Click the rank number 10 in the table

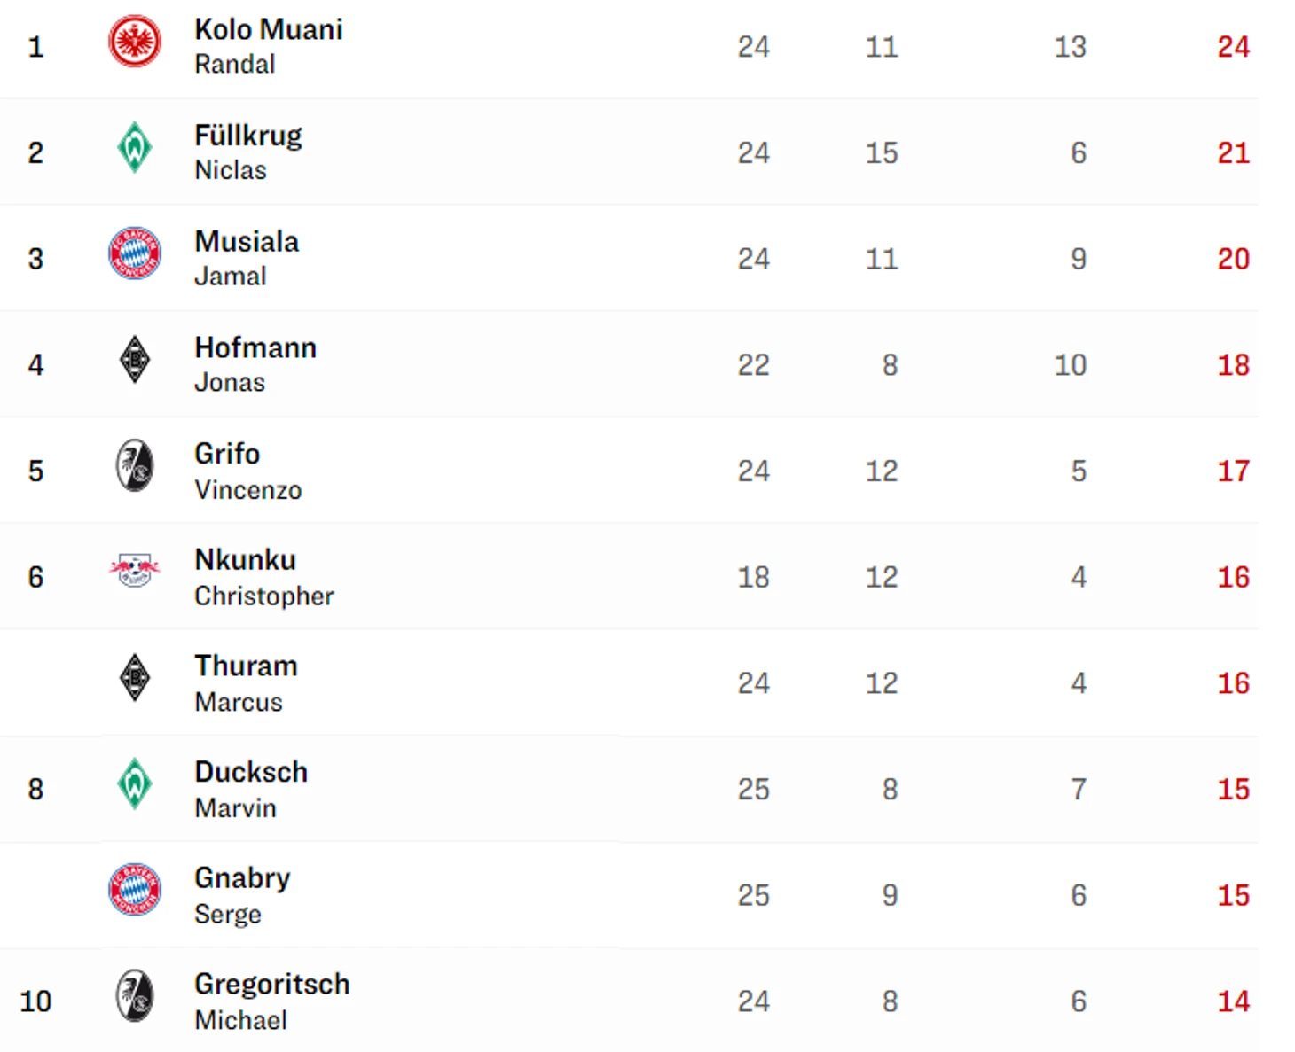[x=35, y=1001]
